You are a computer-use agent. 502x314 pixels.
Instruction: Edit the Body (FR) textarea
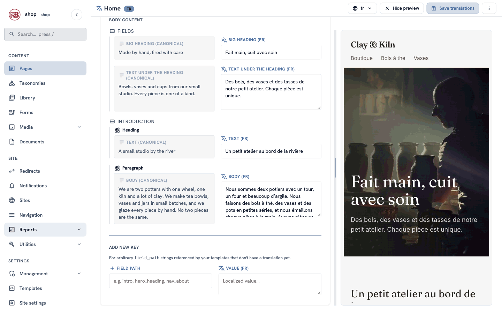[271, 200]
